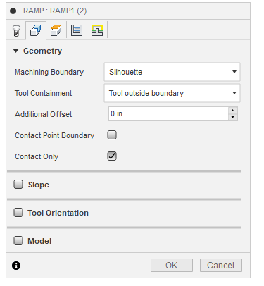Viewport: 264px width, 286px height.
Task: Collapse the Geometry section triangle
Action: click(15, 51)
